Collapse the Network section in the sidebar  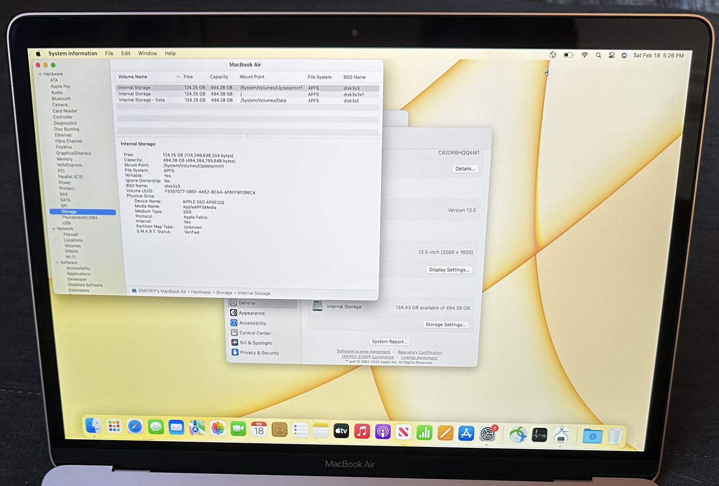(54, 229)
